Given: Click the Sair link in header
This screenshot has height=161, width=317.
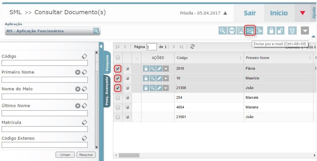Looking at the screenshot, I should pyautogui.click(x=250, y=13).
